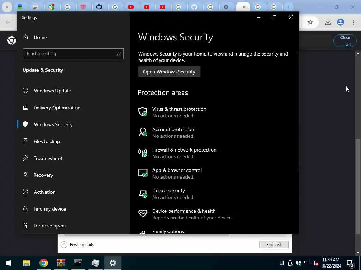Click the Account protection person icon

point(142,132)
